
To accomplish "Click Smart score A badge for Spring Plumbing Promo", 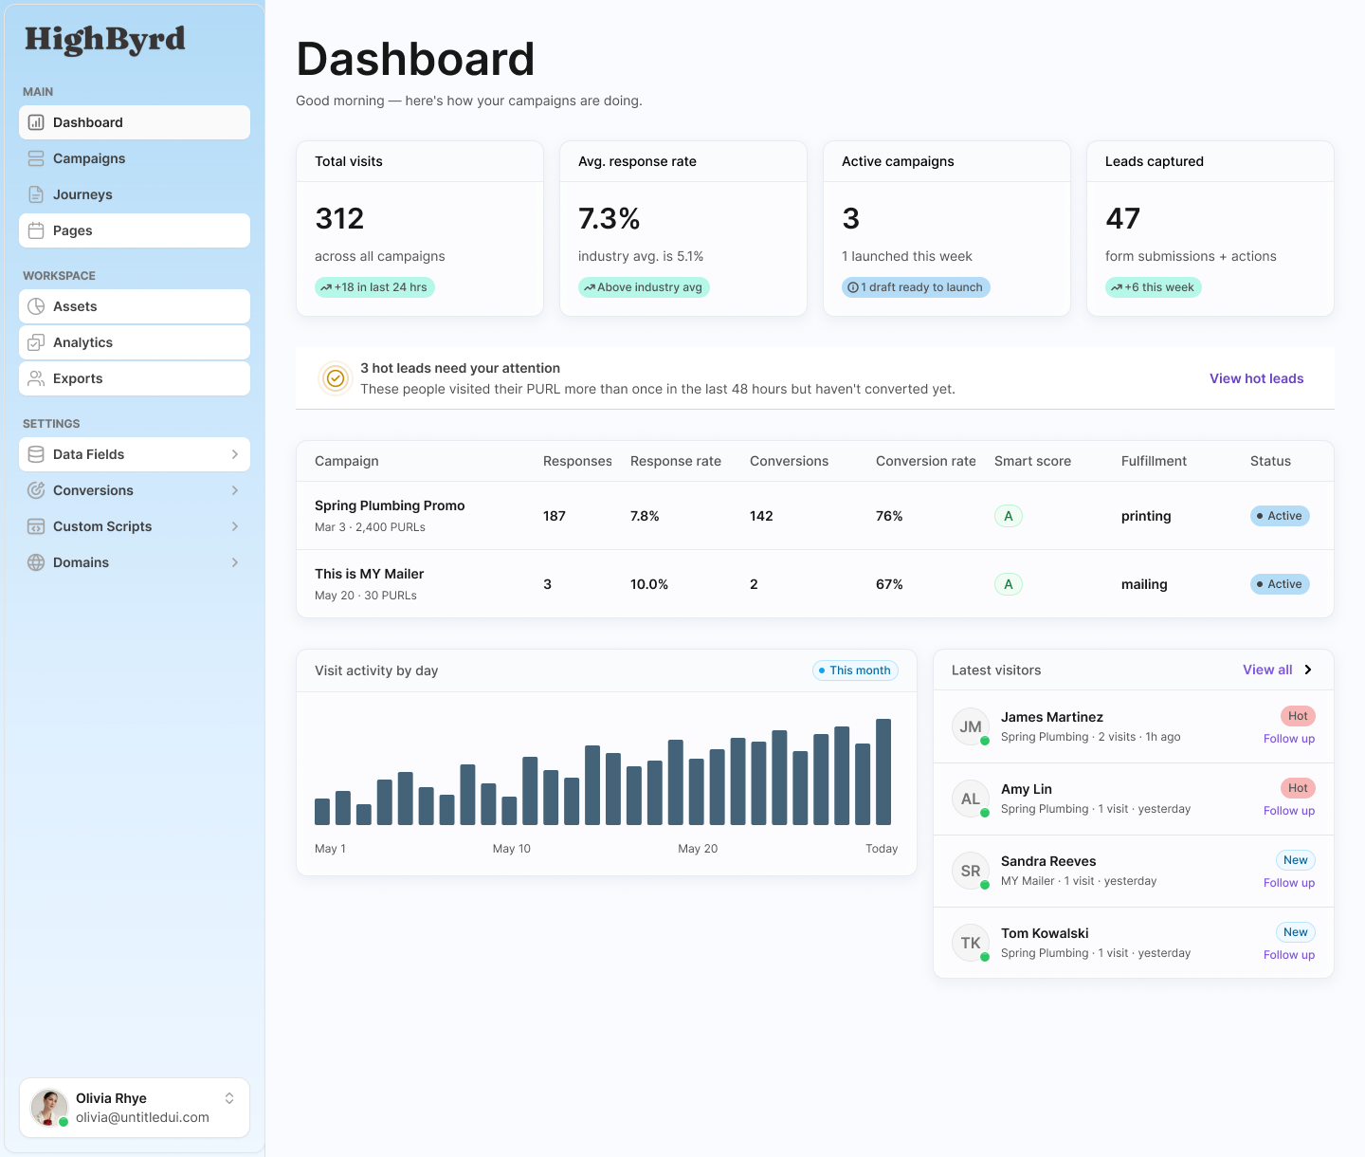I will [x=1009, y=516].
